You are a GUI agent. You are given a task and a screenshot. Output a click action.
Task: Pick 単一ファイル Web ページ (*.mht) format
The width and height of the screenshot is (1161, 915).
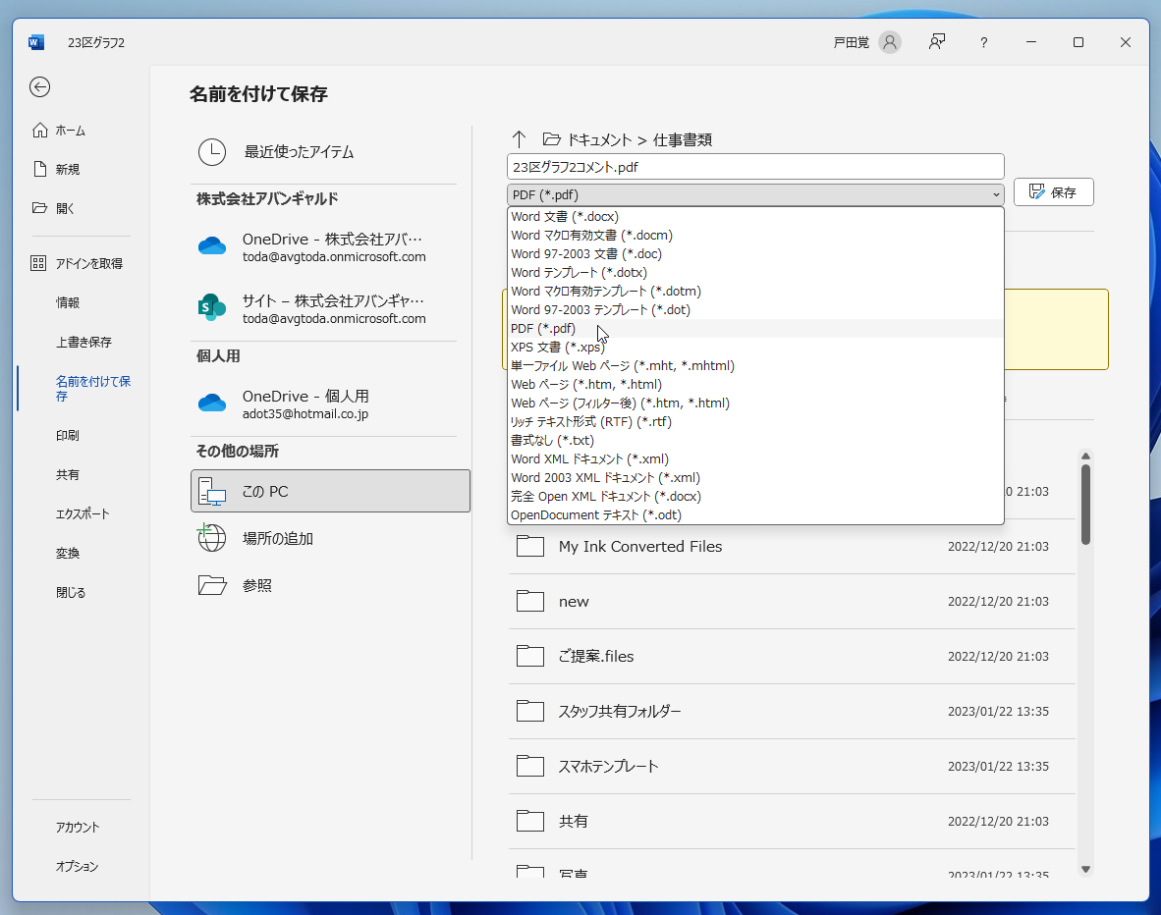[x=755, y=365]
